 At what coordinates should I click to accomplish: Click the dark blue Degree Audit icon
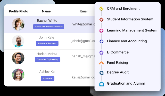pyautogui.click(x=101, y=73)
